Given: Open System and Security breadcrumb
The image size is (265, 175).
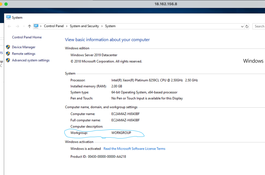Looking at the screenshot, I should (x=84, y=26).
